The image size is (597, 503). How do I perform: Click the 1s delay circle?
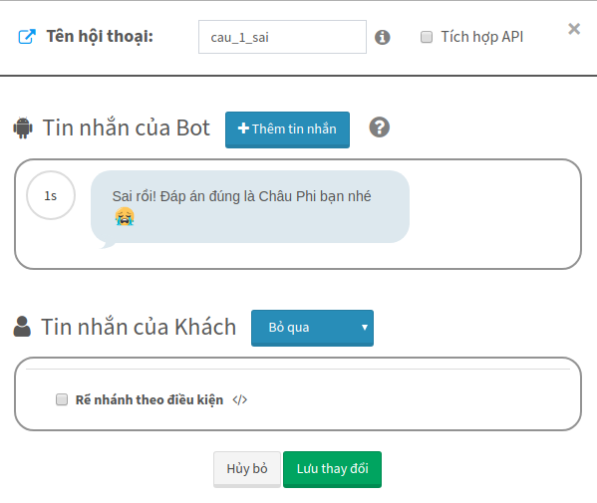click(51, 195)
